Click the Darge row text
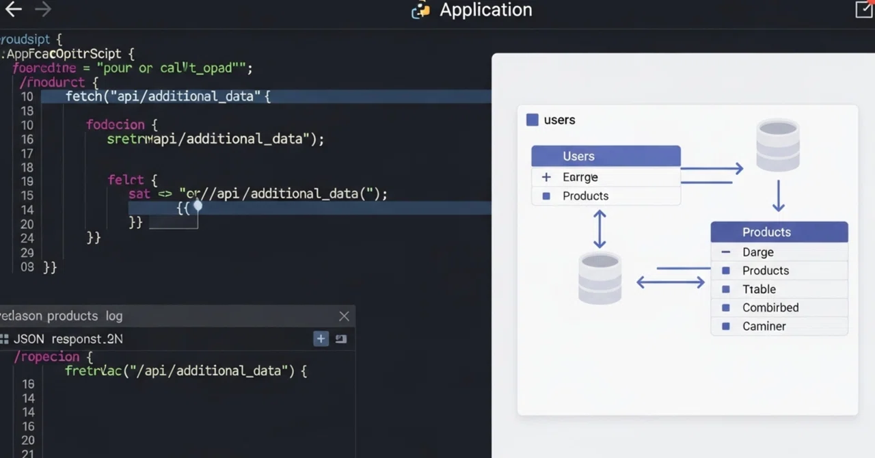 click(758, 252)
